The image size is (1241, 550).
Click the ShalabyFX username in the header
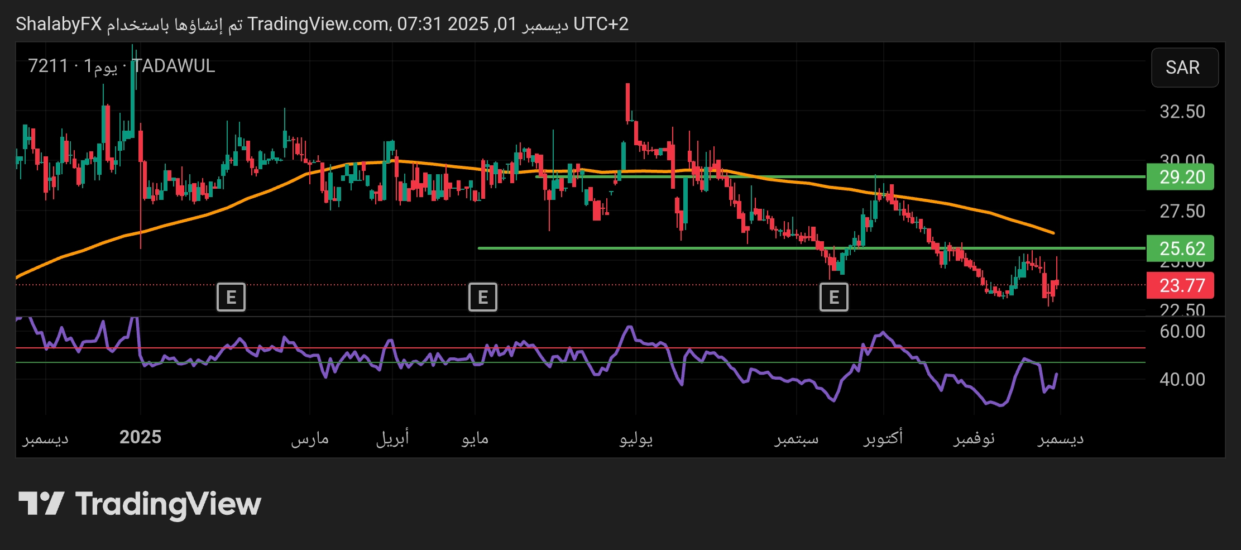click(59, 24)
